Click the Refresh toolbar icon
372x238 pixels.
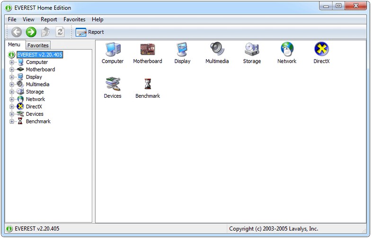pos(60,32)
